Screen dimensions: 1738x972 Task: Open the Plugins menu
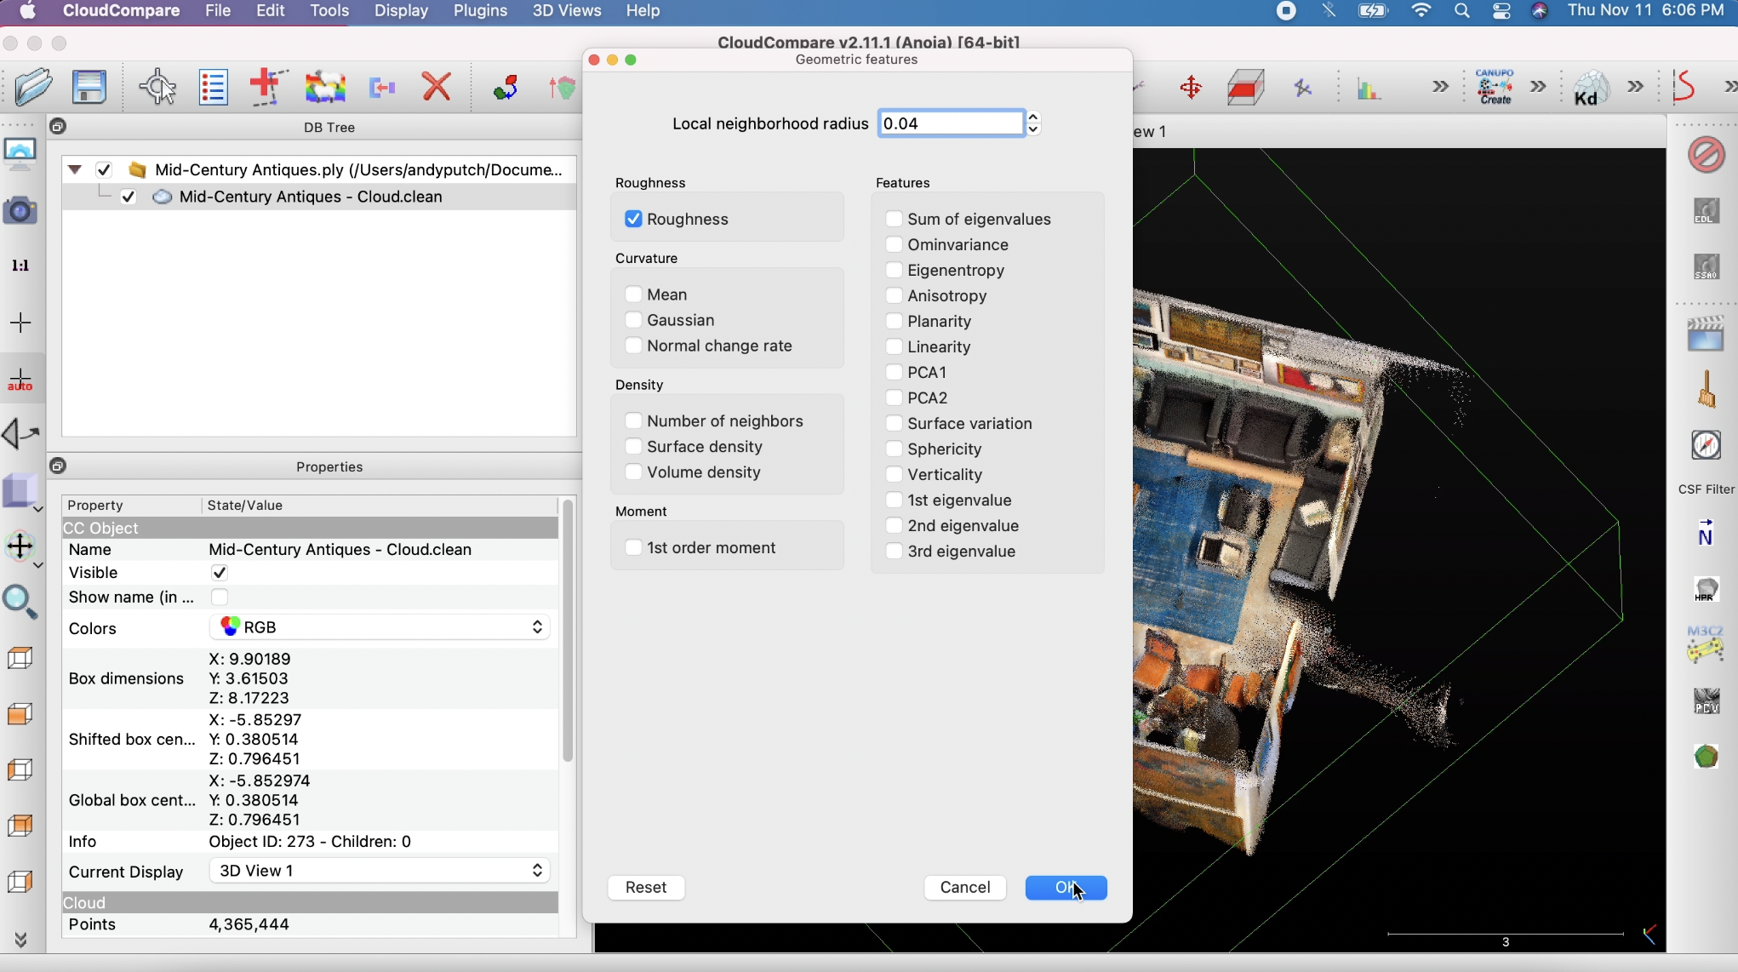point(480,11)
